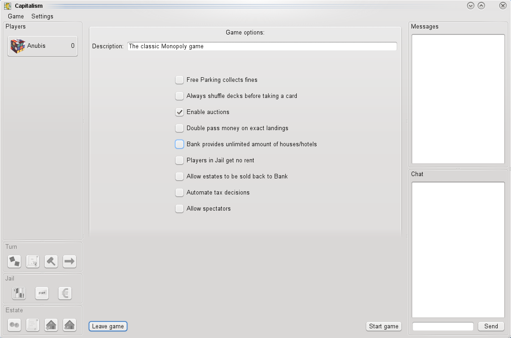
Task: Click the build house plus icon
Action: pyautogui.click(x=51, y=325)
